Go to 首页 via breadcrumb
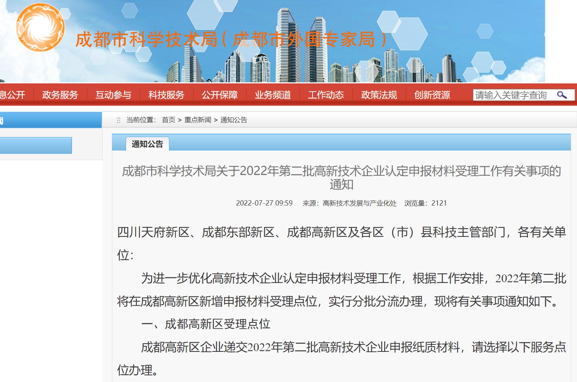 [x=168, y=120]
